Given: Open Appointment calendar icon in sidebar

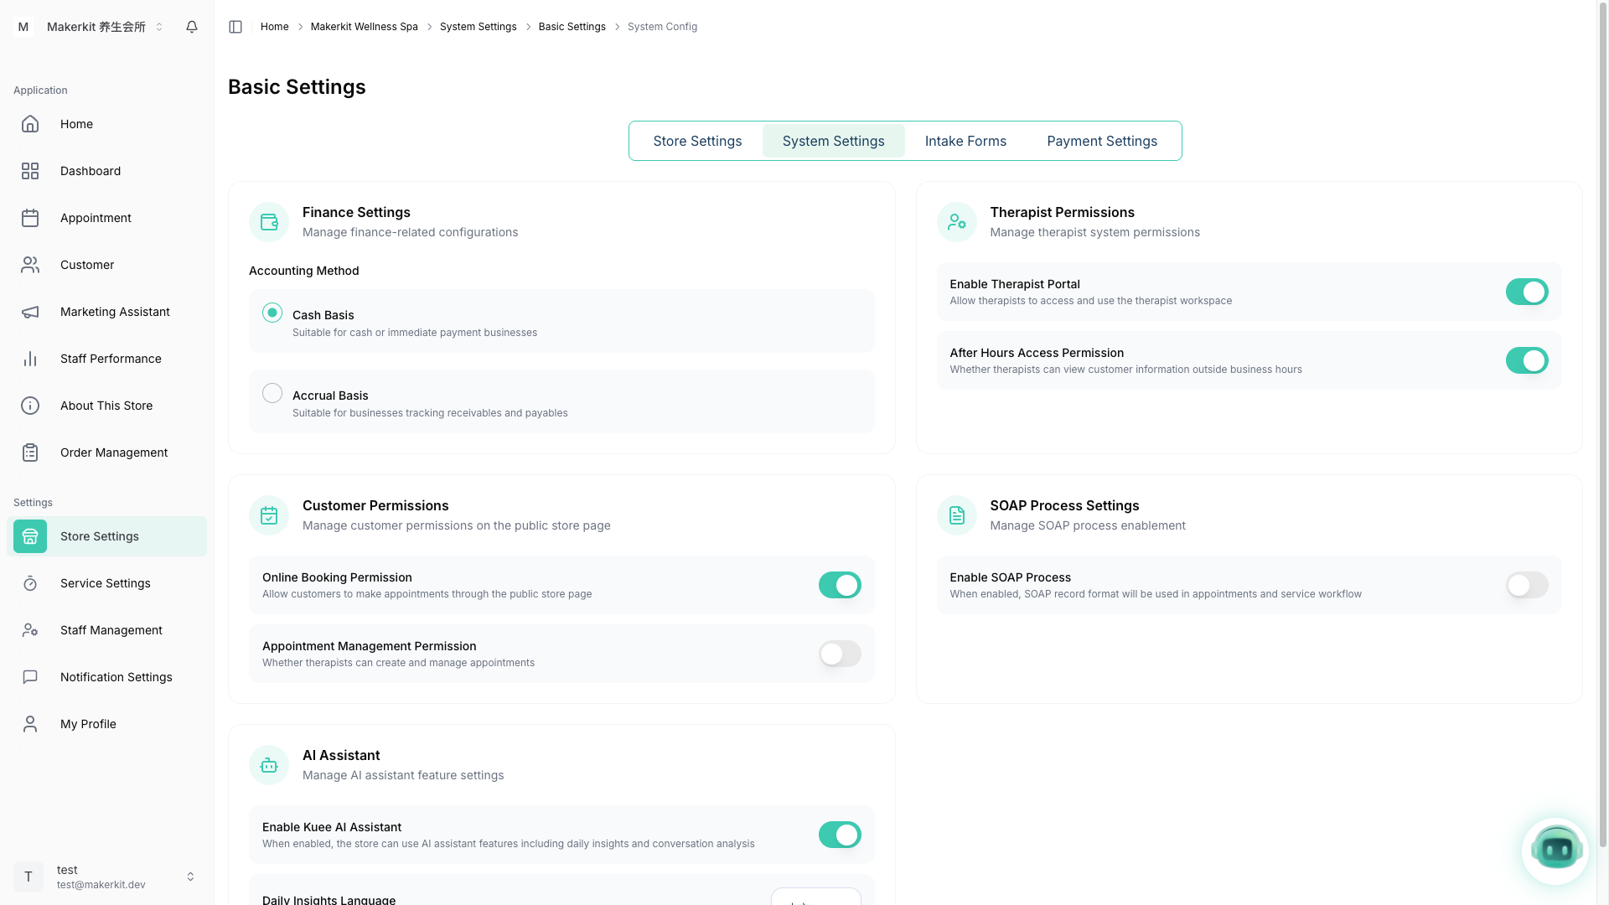Looking at the screenshot, I should [30, 218].
